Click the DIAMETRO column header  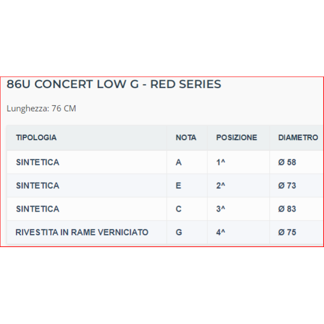[x=298, y=138]
